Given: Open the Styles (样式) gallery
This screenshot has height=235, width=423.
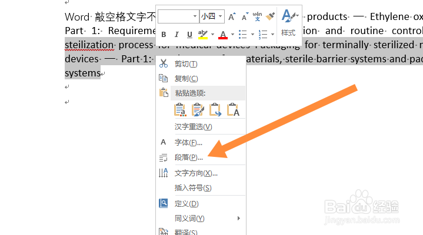Looking at the screenshot, I should pos(289,23).
